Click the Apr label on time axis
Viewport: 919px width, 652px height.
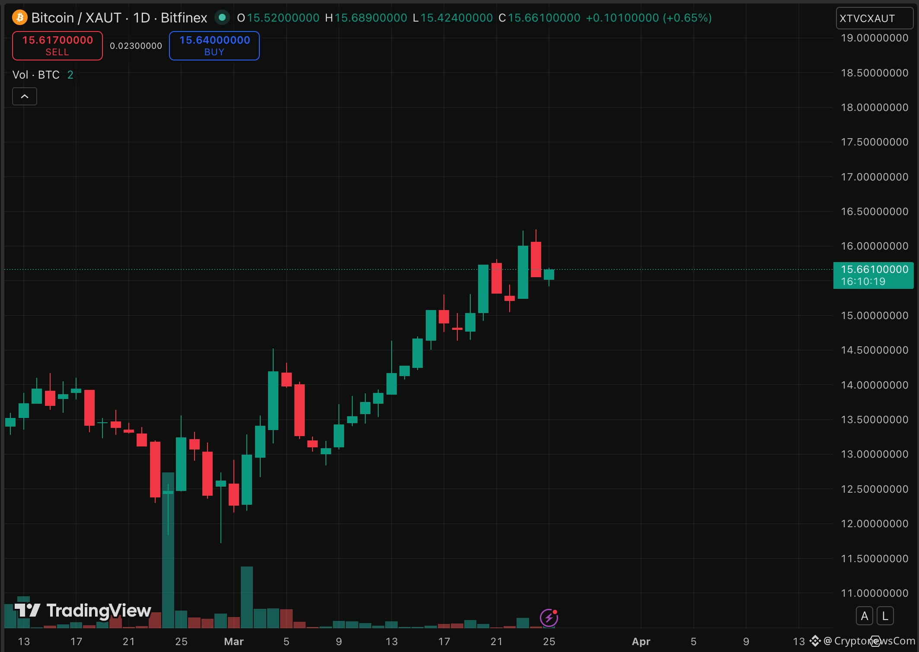[x=641, y=641]
